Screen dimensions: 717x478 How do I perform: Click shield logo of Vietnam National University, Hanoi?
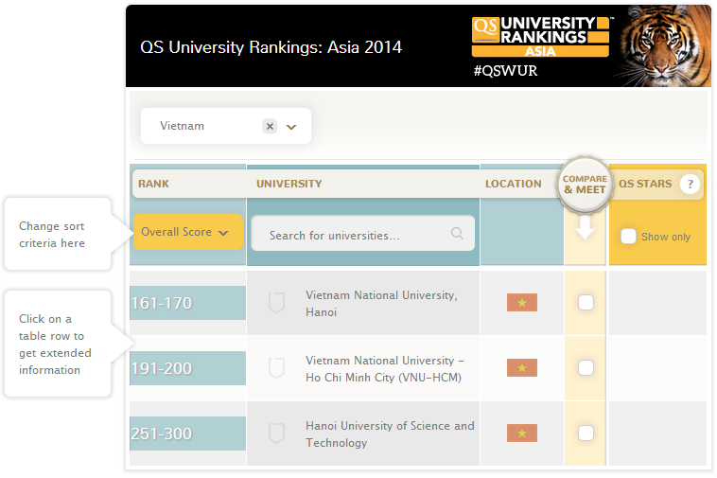pos(276,302)
